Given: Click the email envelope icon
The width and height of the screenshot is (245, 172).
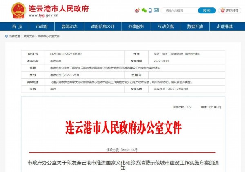Looking at the screenshot, I should tap(155, 10).
